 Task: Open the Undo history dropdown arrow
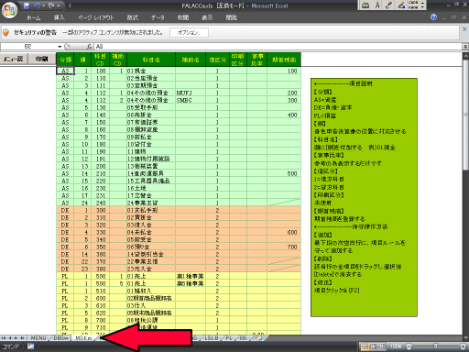[x=43, y=5]
